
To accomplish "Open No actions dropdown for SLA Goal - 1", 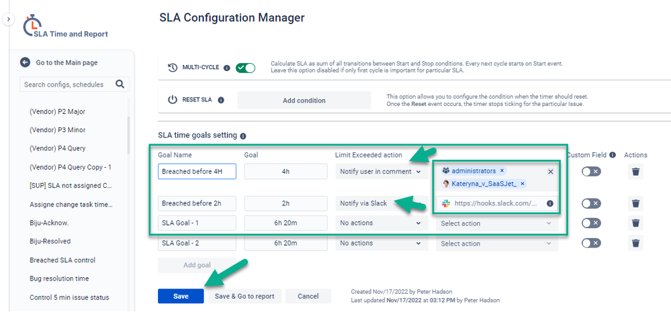I will [x=382, y=223].
